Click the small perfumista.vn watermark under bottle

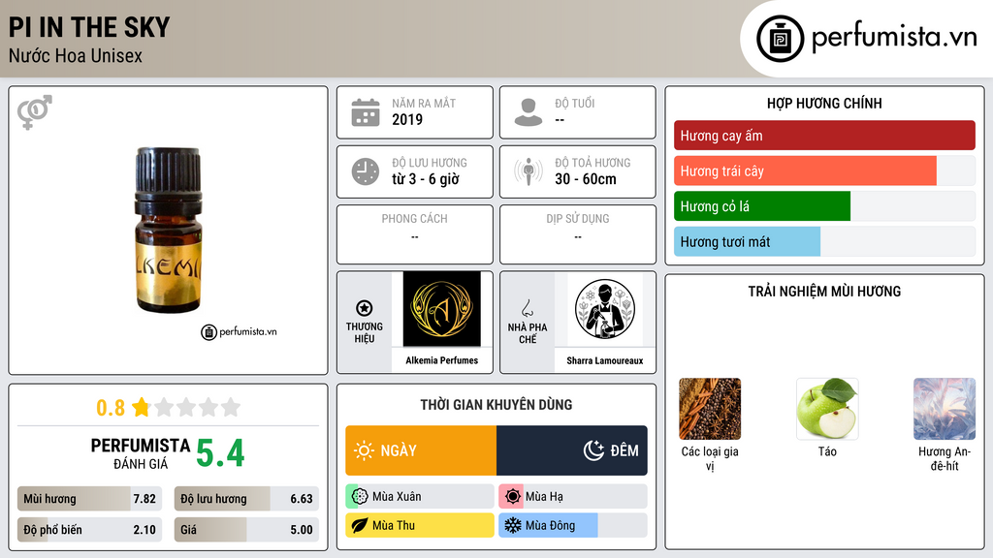tap(239, 331)
